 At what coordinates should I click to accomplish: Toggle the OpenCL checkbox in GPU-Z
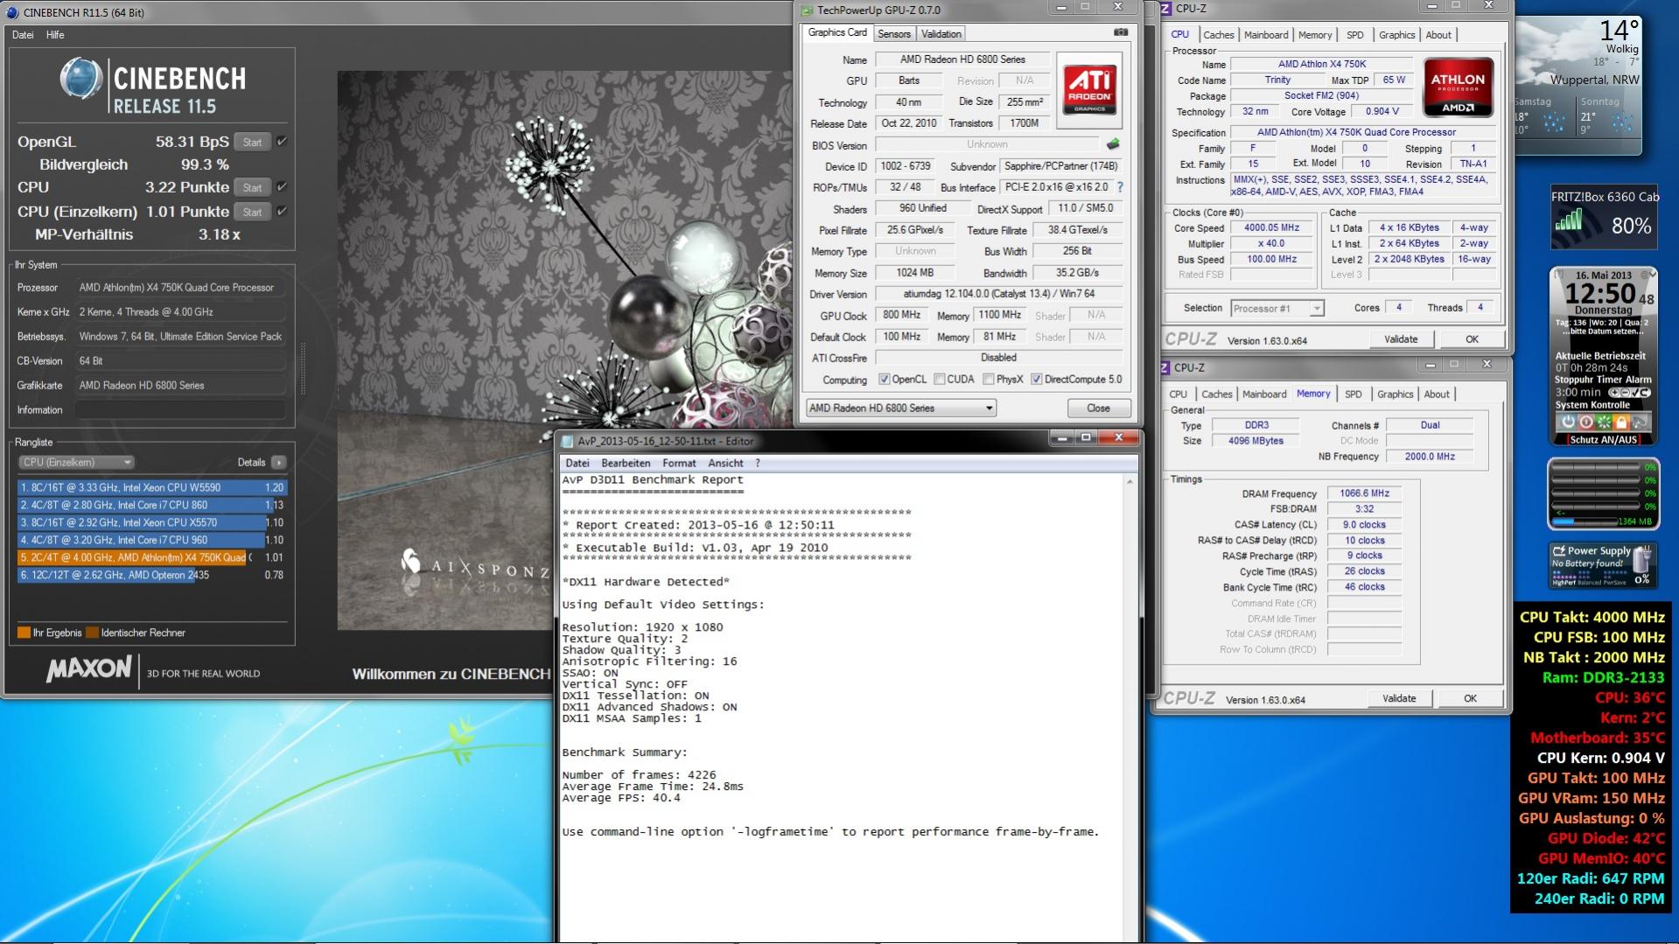pos(884,380)
